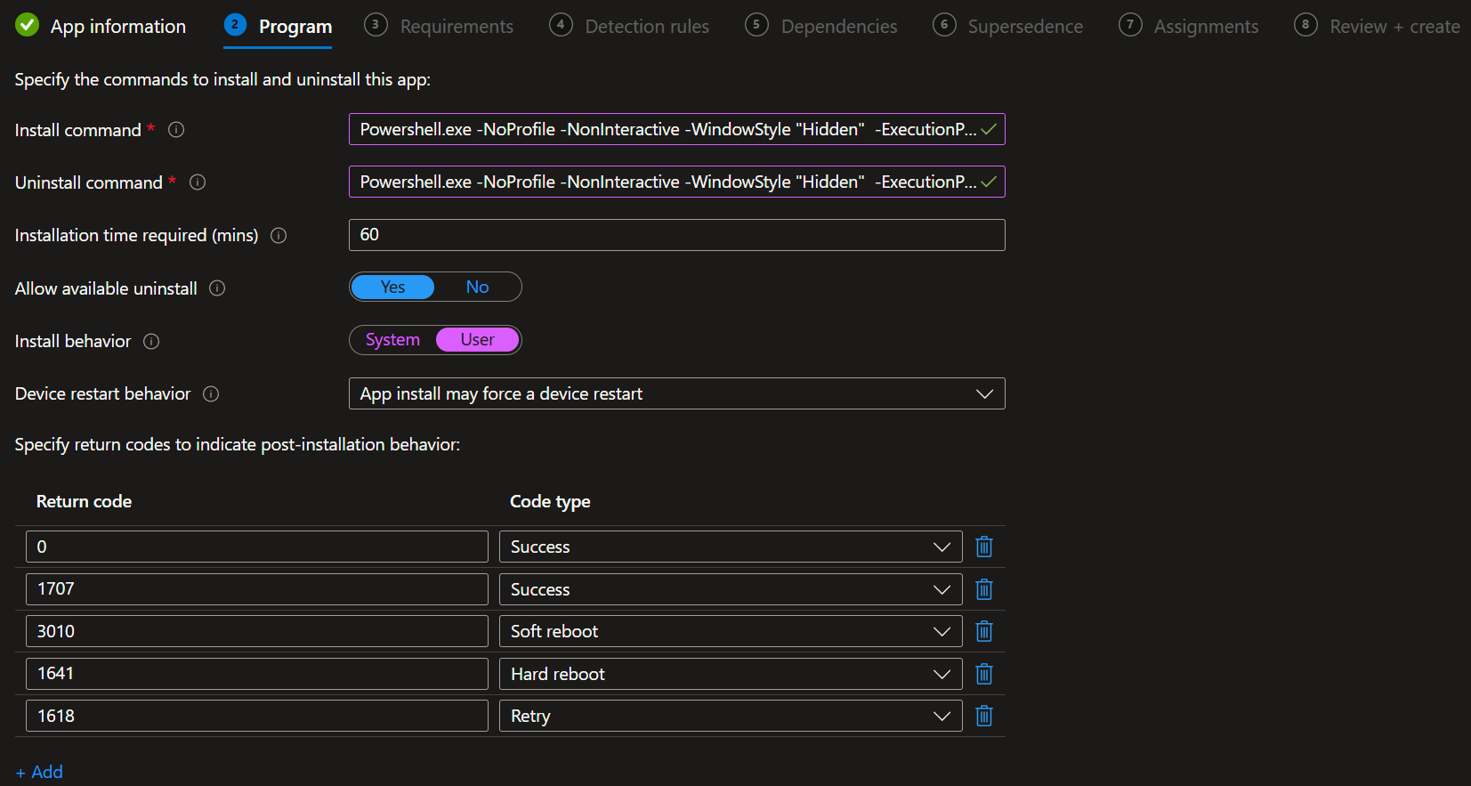Click the info icon next to Uninstall command
The width and height of the screenshot is (1471, 786).
198,182
